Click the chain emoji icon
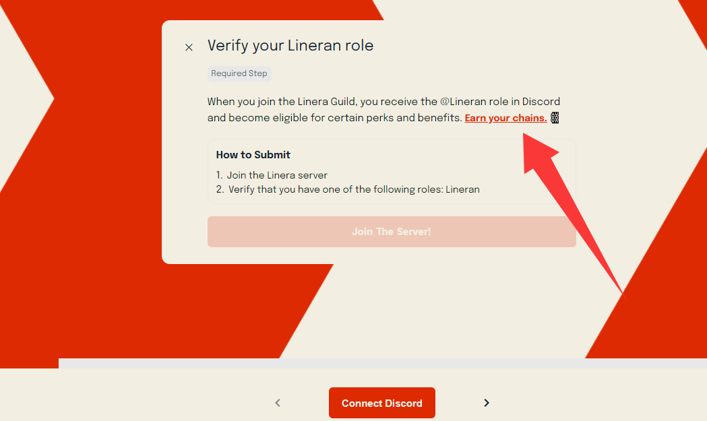The width and height of the screenshot is (707, 421). click(555, 118)
